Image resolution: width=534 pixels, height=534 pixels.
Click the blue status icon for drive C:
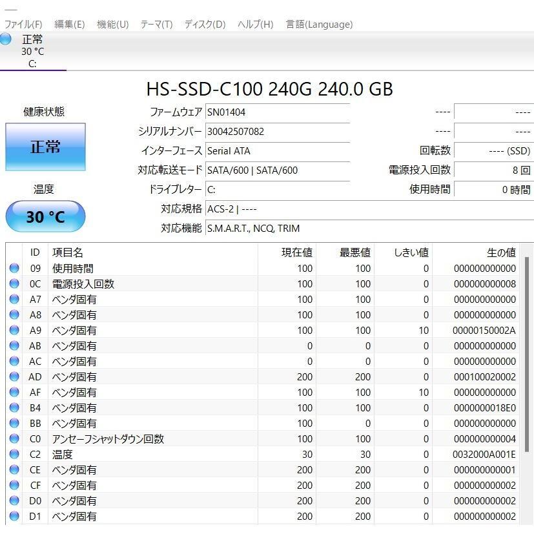point(6,39)
